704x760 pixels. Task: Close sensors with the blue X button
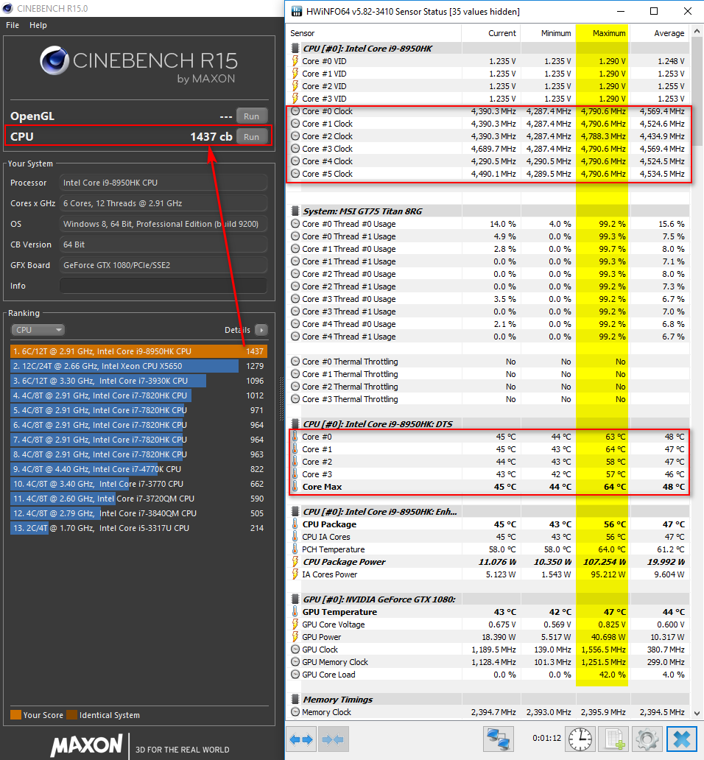682,739
